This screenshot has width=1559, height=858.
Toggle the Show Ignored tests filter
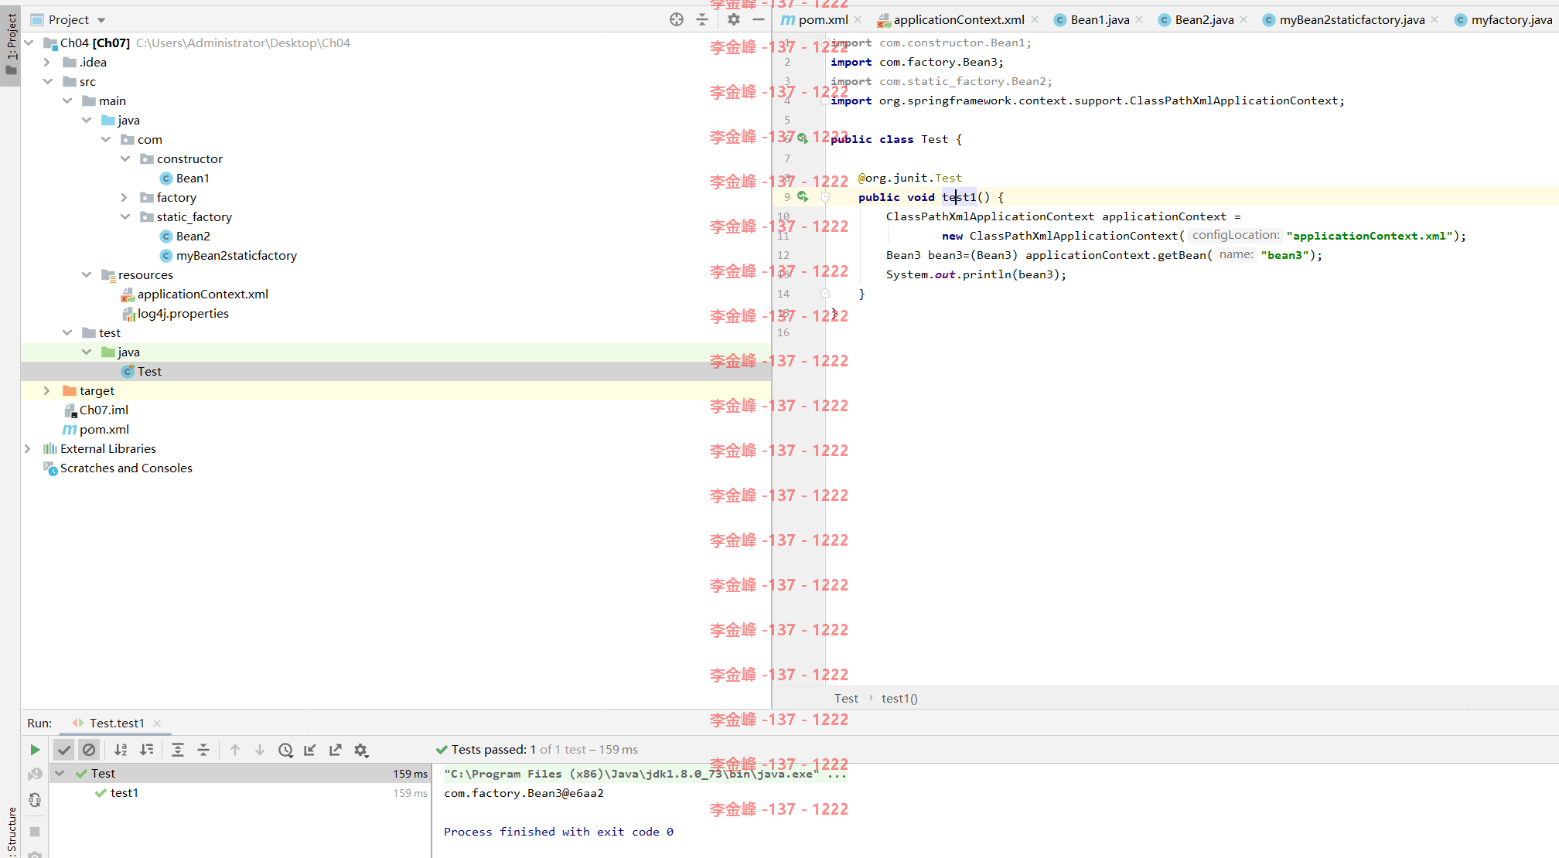[x=89, y=750]
